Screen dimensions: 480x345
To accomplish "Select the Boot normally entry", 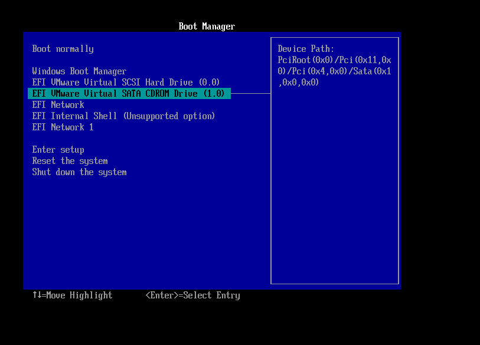I will (x=63, y=49).
